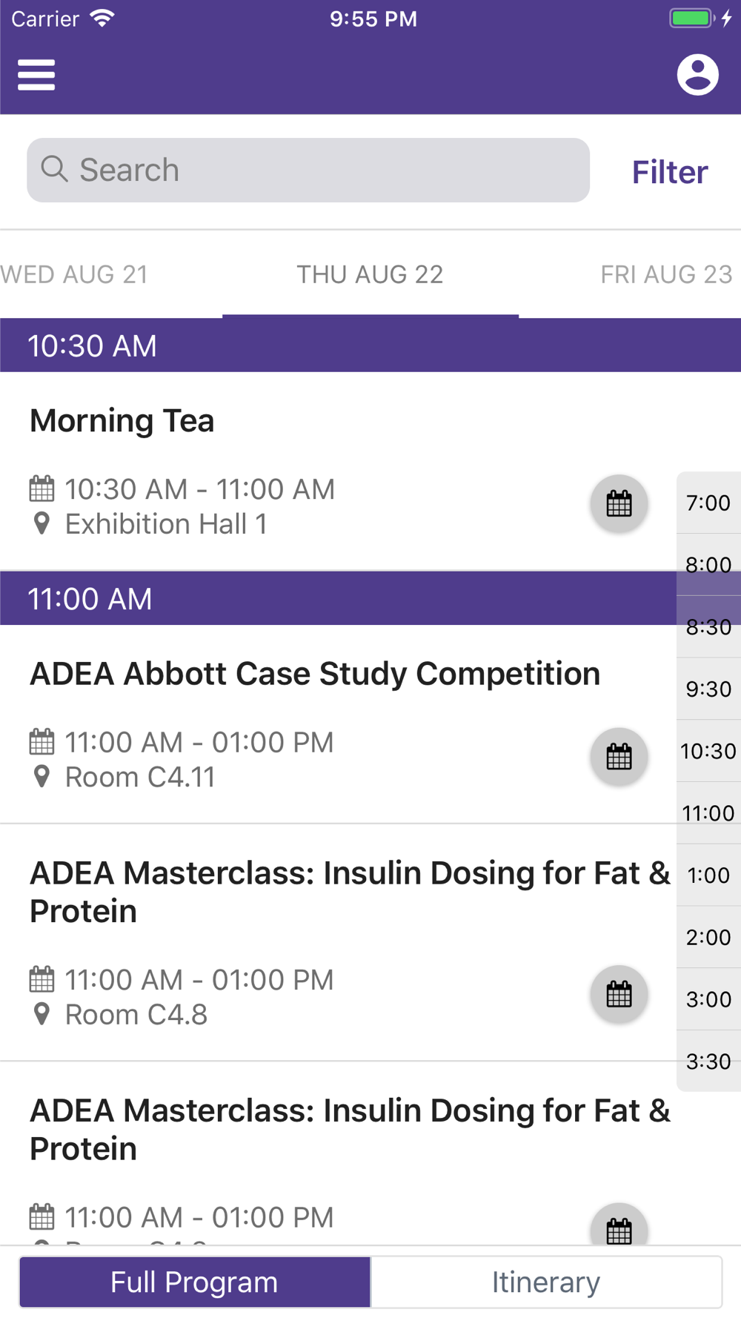Add ADEA Abbott Case Study to itinerary
The width and height of the screenshot is (741, 1318).
(x=619, y=757)
